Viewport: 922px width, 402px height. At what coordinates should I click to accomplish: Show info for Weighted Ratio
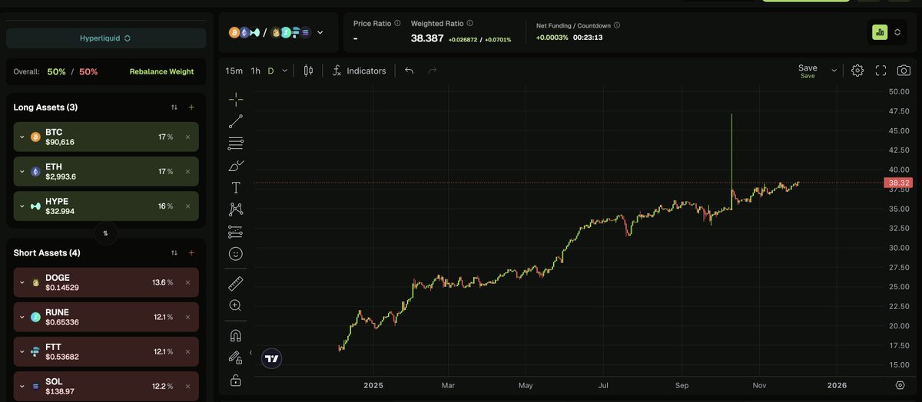[470, 24]
